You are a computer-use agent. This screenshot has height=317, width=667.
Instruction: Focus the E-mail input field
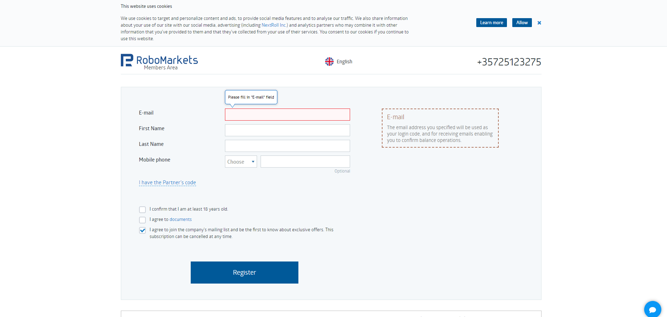287,115
